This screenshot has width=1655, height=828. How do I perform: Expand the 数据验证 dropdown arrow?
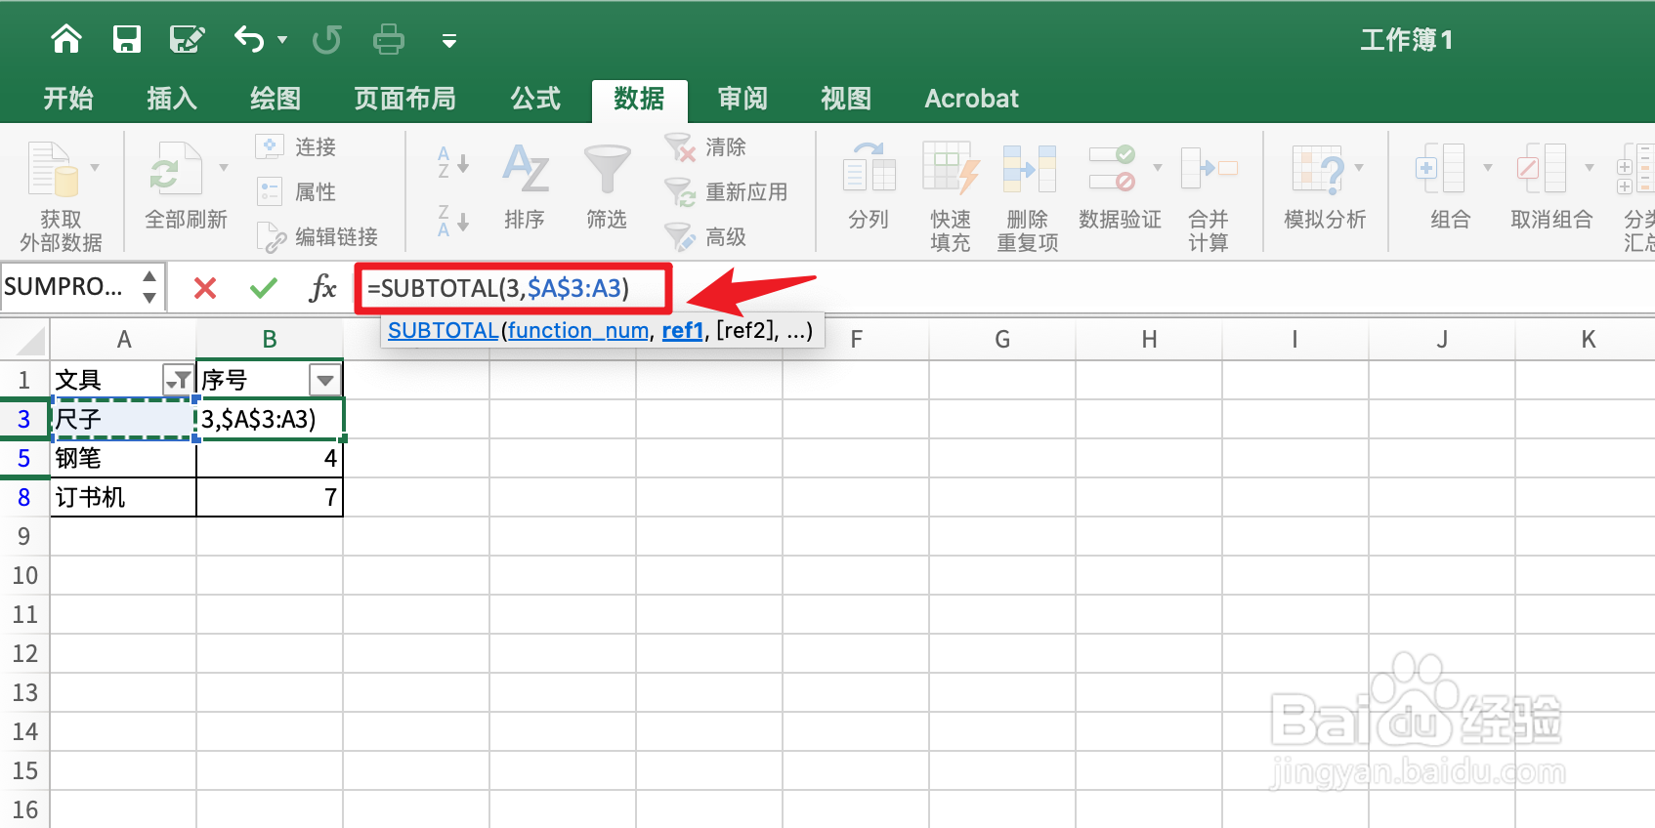(x=1158, y=168)
